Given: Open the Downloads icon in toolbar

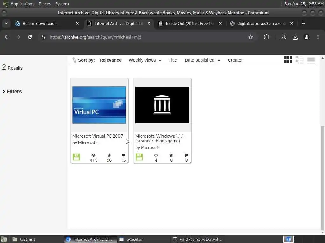Looking at the screenshot, I should [295, 37].
